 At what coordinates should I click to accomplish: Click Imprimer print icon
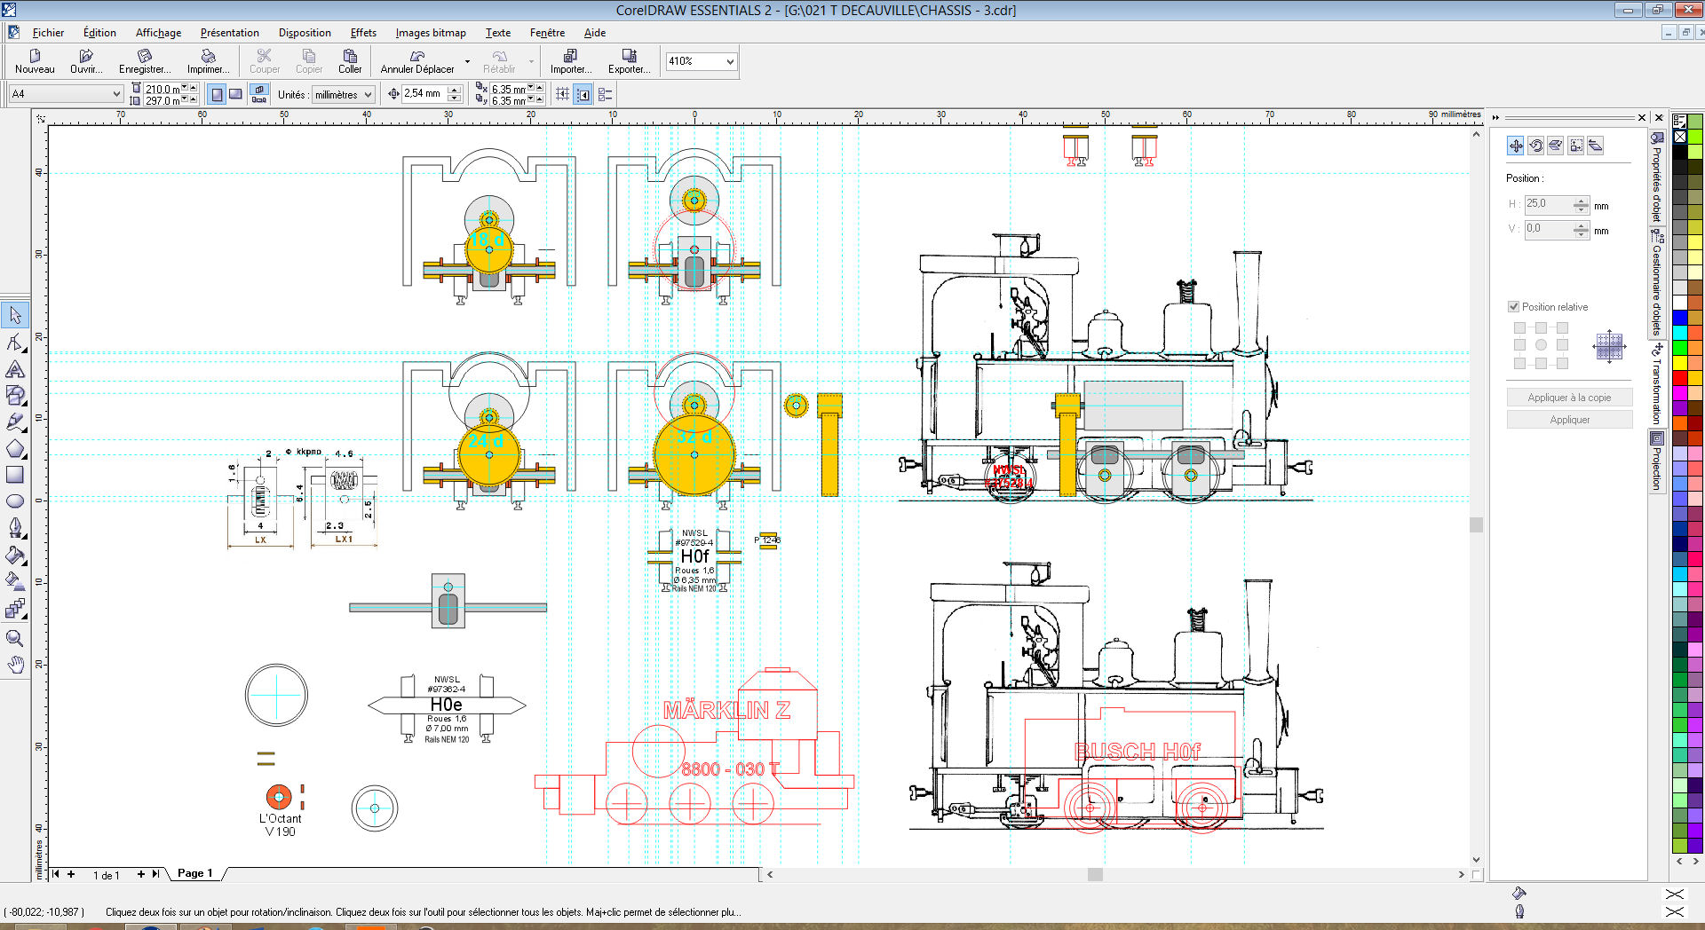click(208, 60)
